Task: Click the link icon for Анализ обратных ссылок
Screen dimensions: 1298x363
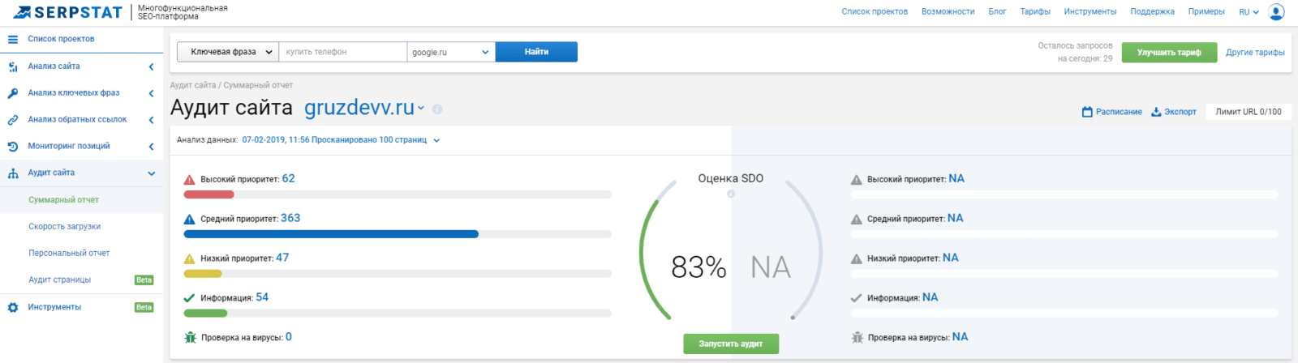Action: pos(13,120)
